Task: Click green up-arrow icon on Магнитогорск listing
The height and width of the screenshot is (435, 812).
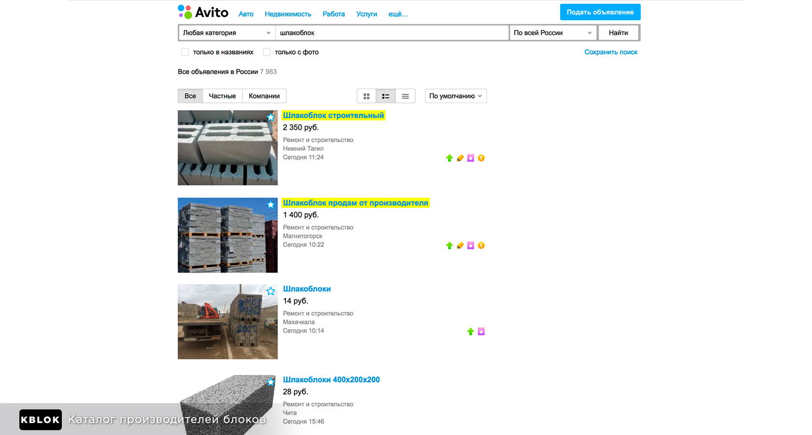Action: click(449, 246)
